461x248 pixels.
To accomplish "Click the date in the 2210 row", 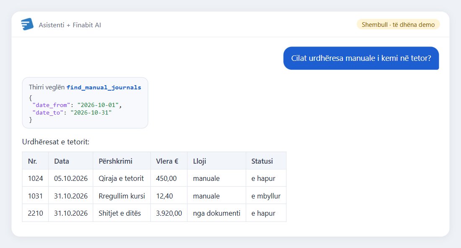I will pos(70,213).
